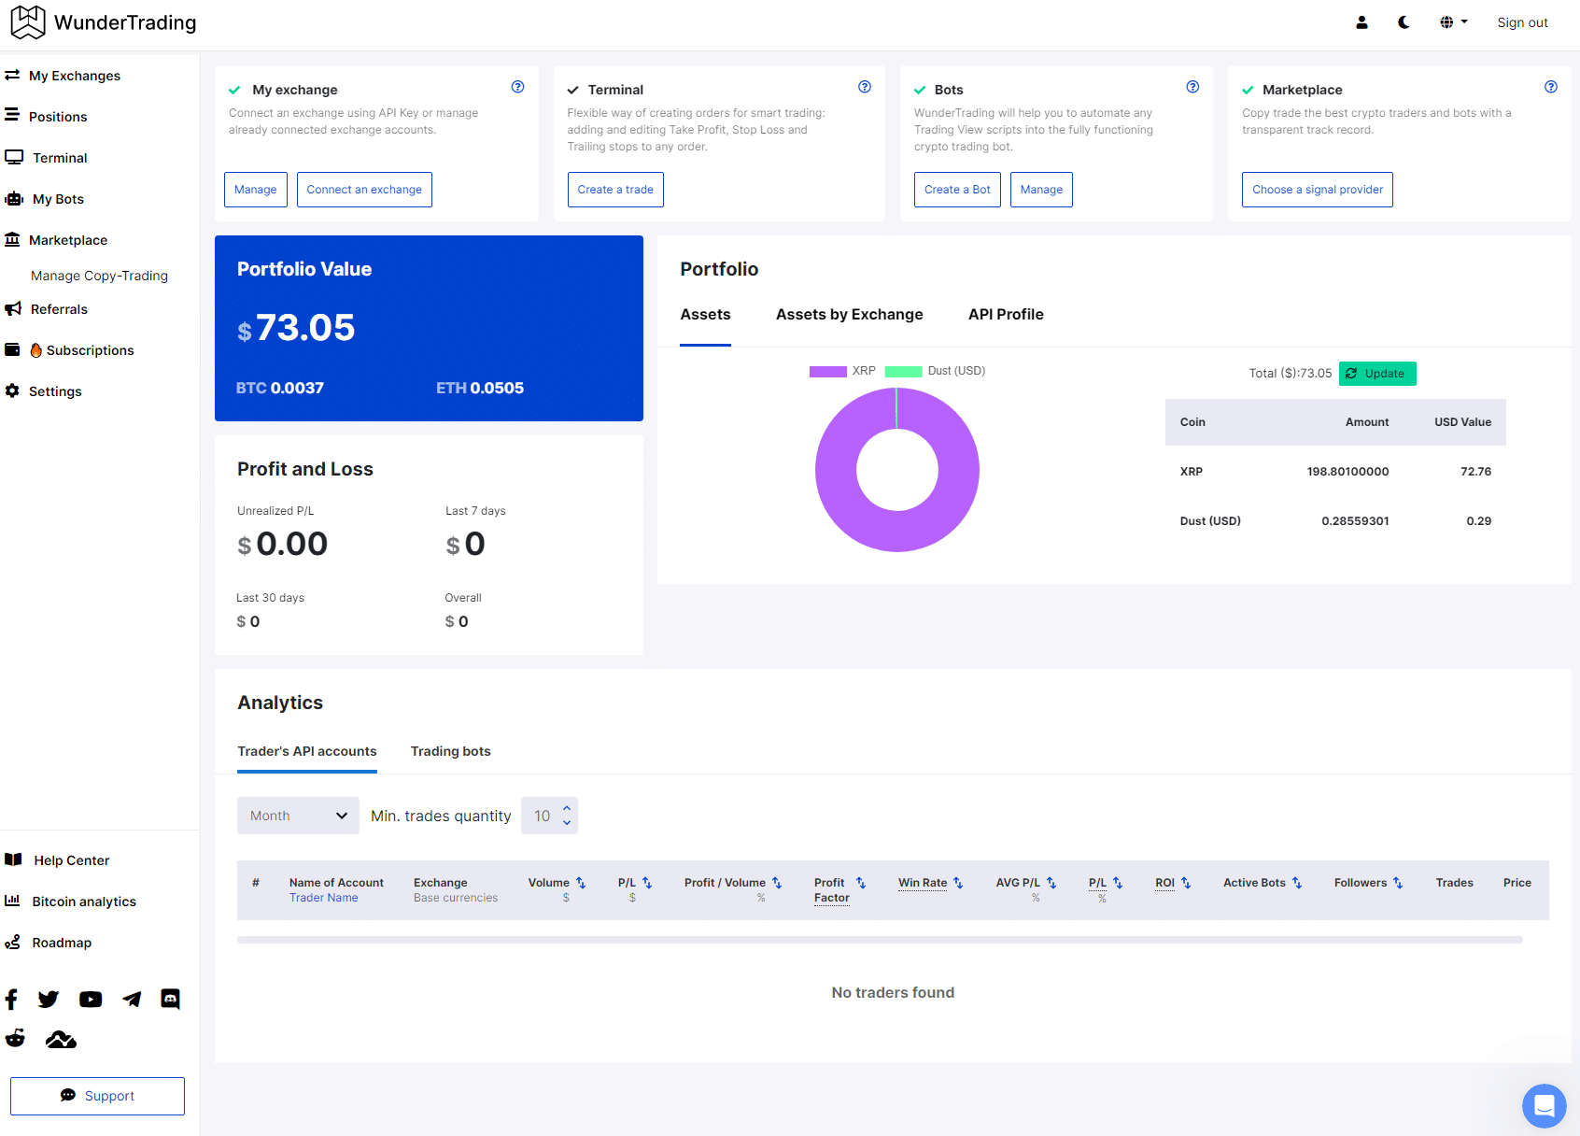Screen dimensions: 1580x1136
Task: Open the Discord social icon
Action: pyautogui.click(x=170, y=1000)
